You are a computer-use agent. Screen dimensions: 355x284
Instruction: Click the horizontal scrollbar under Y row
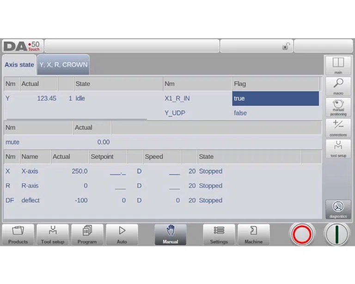point(77,119)
